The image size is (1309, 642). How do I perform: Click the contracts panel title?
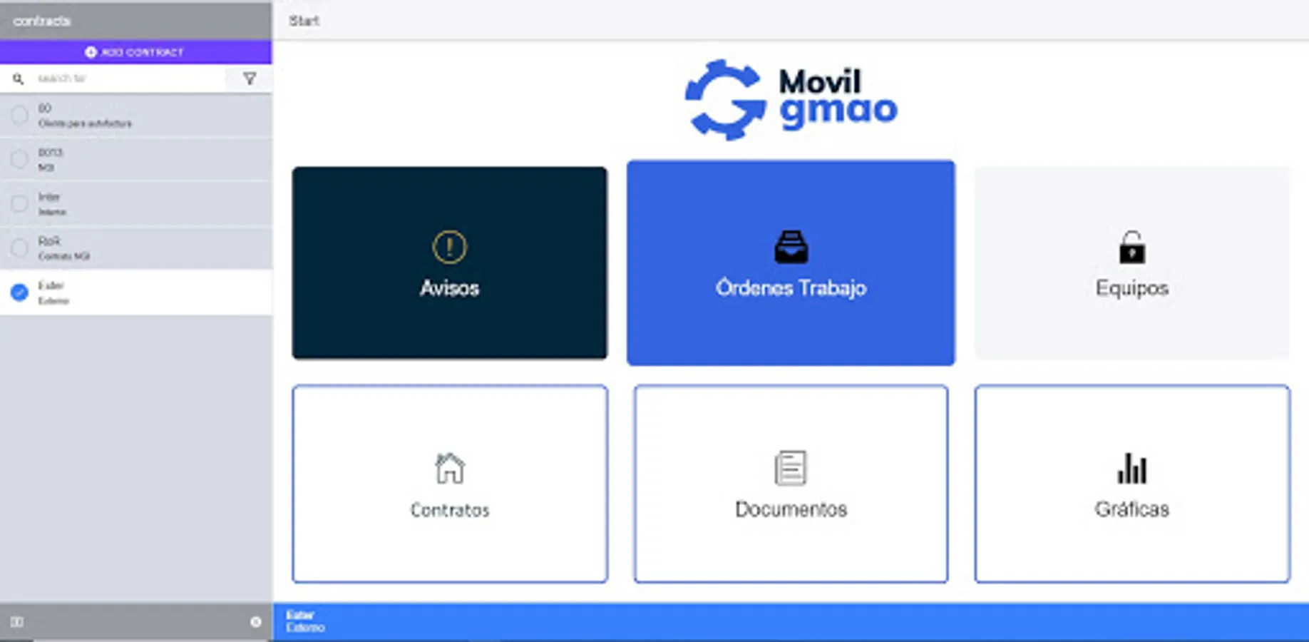tap(42, 21)
